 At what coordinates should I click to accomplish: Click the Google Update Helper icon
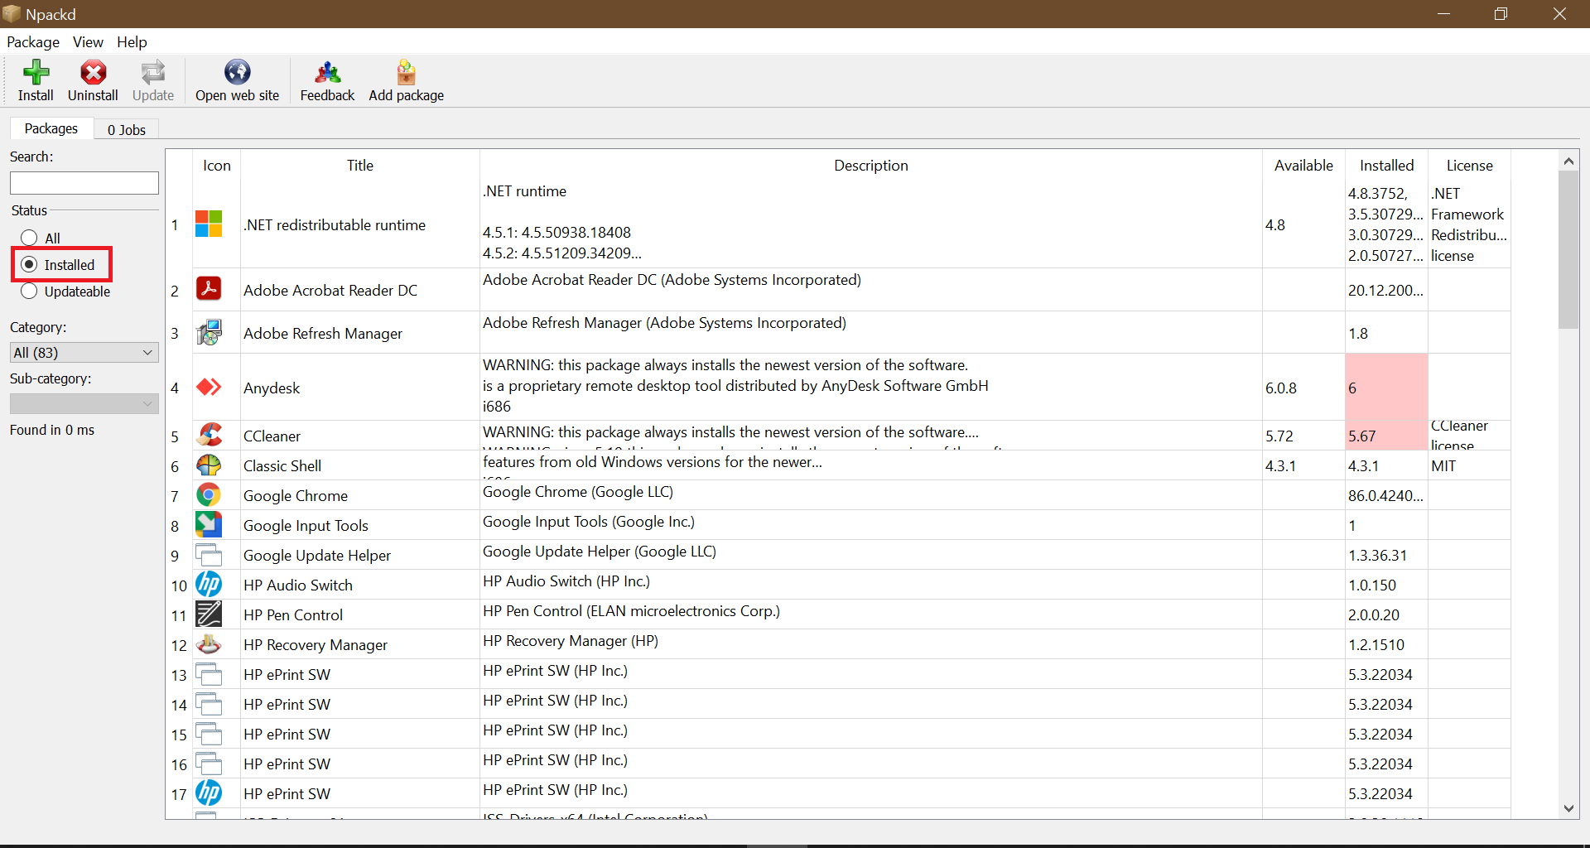coord(209,554)
